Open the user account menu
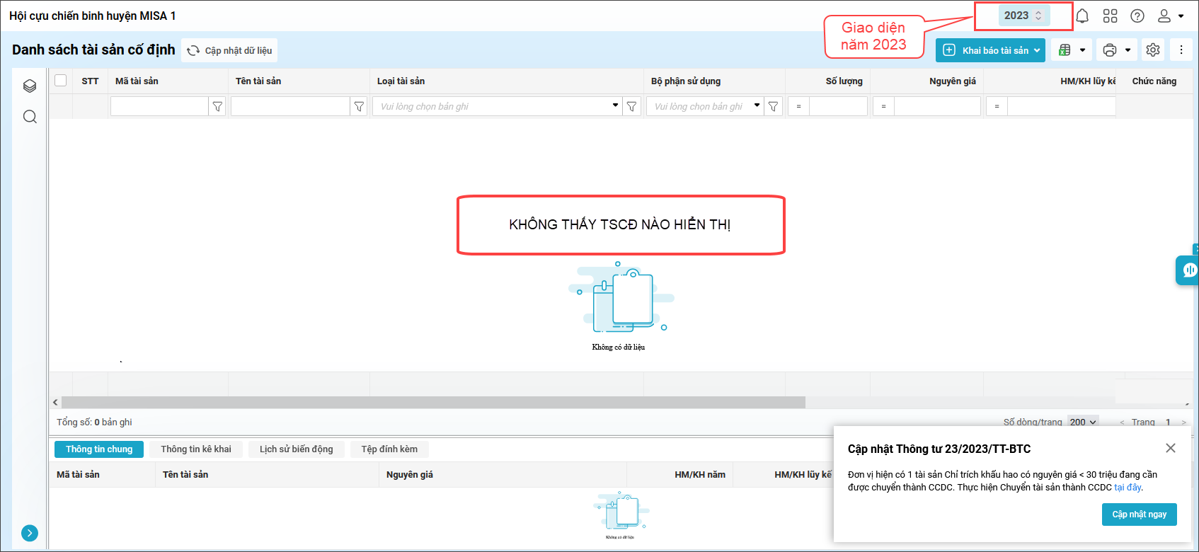The image size is (1199, 552). tap(1170, 16)
